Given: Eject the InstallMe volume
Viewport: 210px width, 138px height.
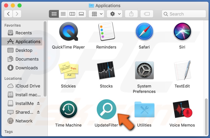Looking at the screenshot, I should point(38,103).
